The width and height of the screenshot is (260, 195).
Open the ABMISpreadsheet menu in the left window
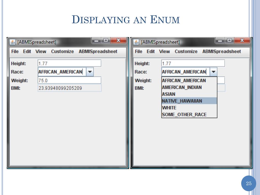coord(98,52)
